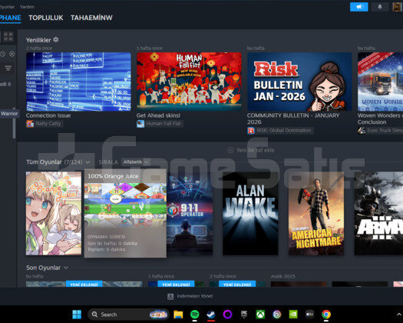Image resolution: width=403 pixels, height=323 pixels.
Task: Open the notifications bell
Action: (380, 7)
